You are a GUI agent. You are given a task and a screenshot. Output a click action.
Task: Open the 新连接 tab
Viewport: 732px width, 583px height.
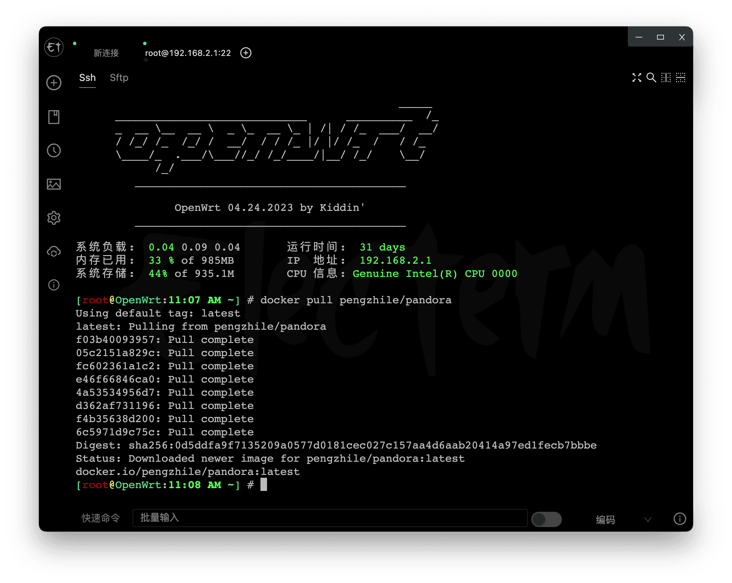(x=106, y=53)
